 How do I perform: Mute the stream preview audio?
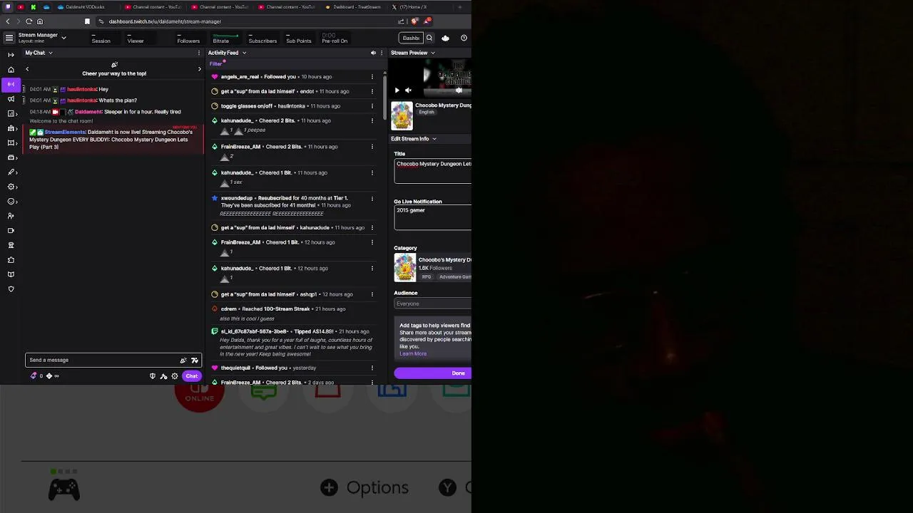tap(408, 90)
